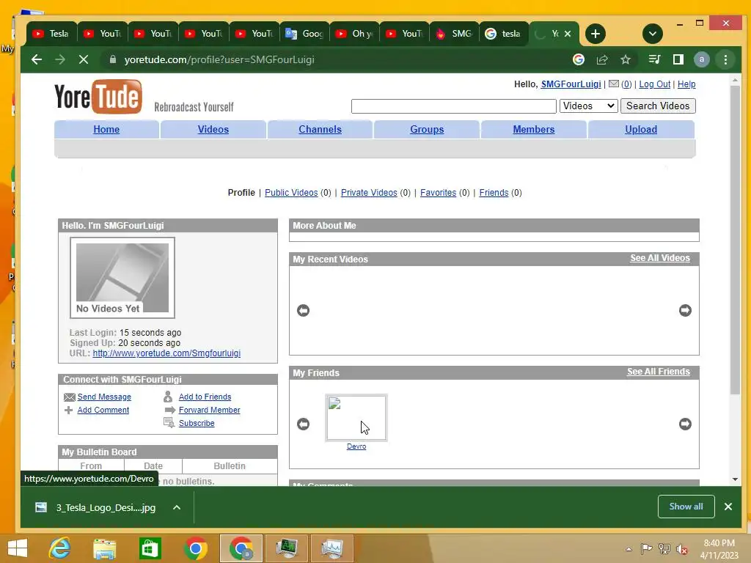Click the See All Videos link

659,258
